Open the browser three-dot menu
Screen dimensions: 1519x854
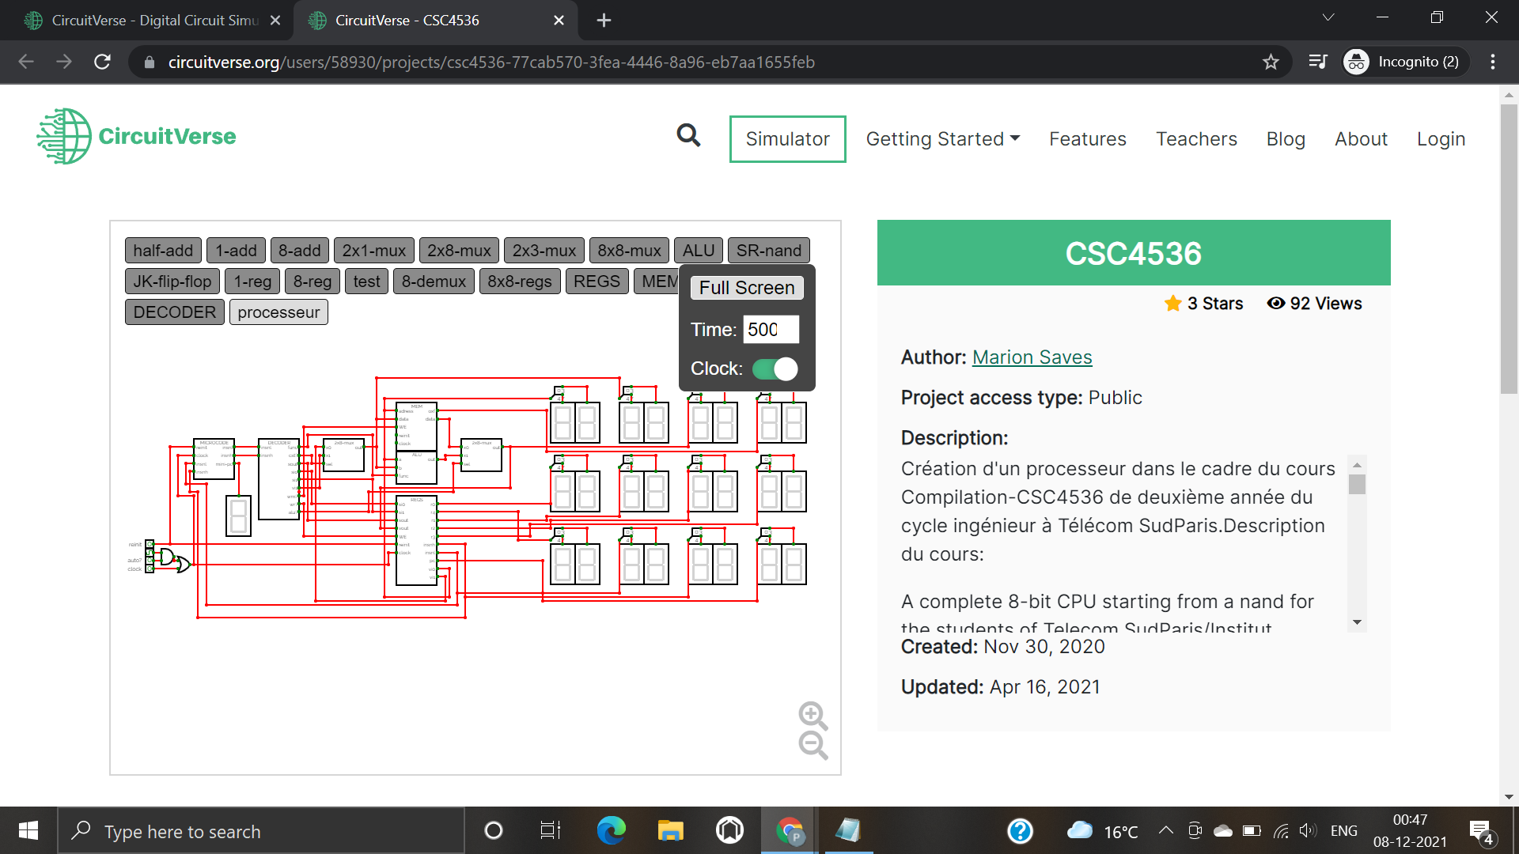coord(1494,62)
